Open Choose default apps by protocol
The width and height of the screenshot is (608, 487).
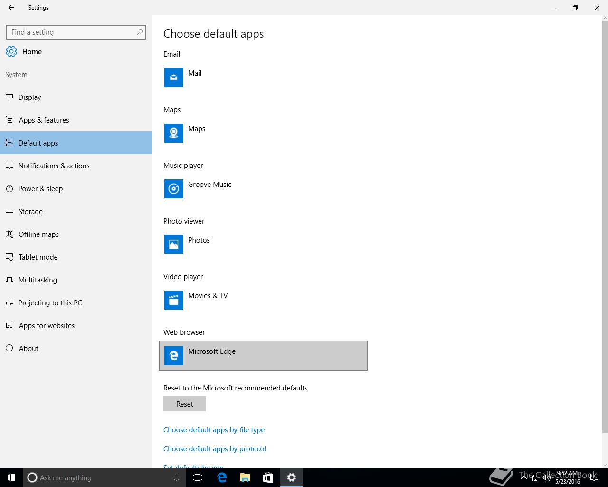[x=215, y=448]
